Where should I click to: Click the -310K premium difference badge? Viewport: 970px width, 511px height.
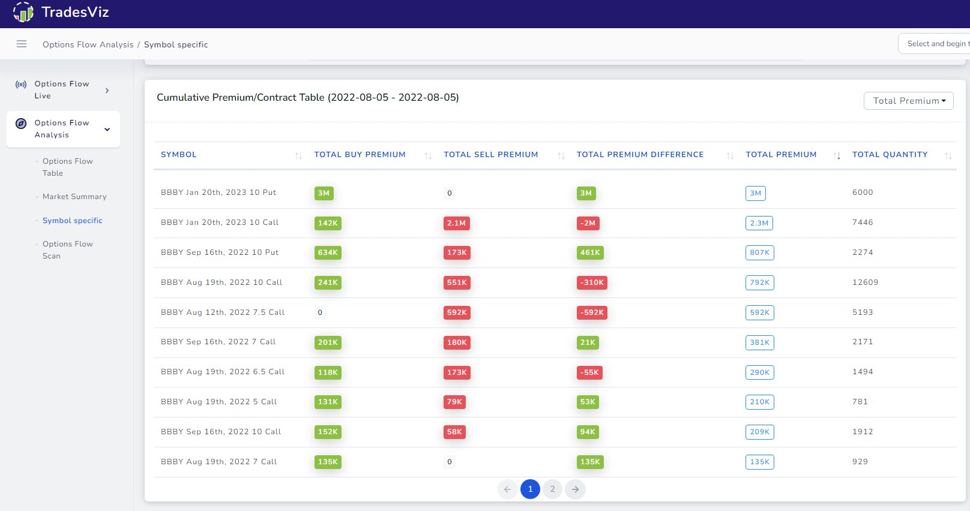pos(592,282)
